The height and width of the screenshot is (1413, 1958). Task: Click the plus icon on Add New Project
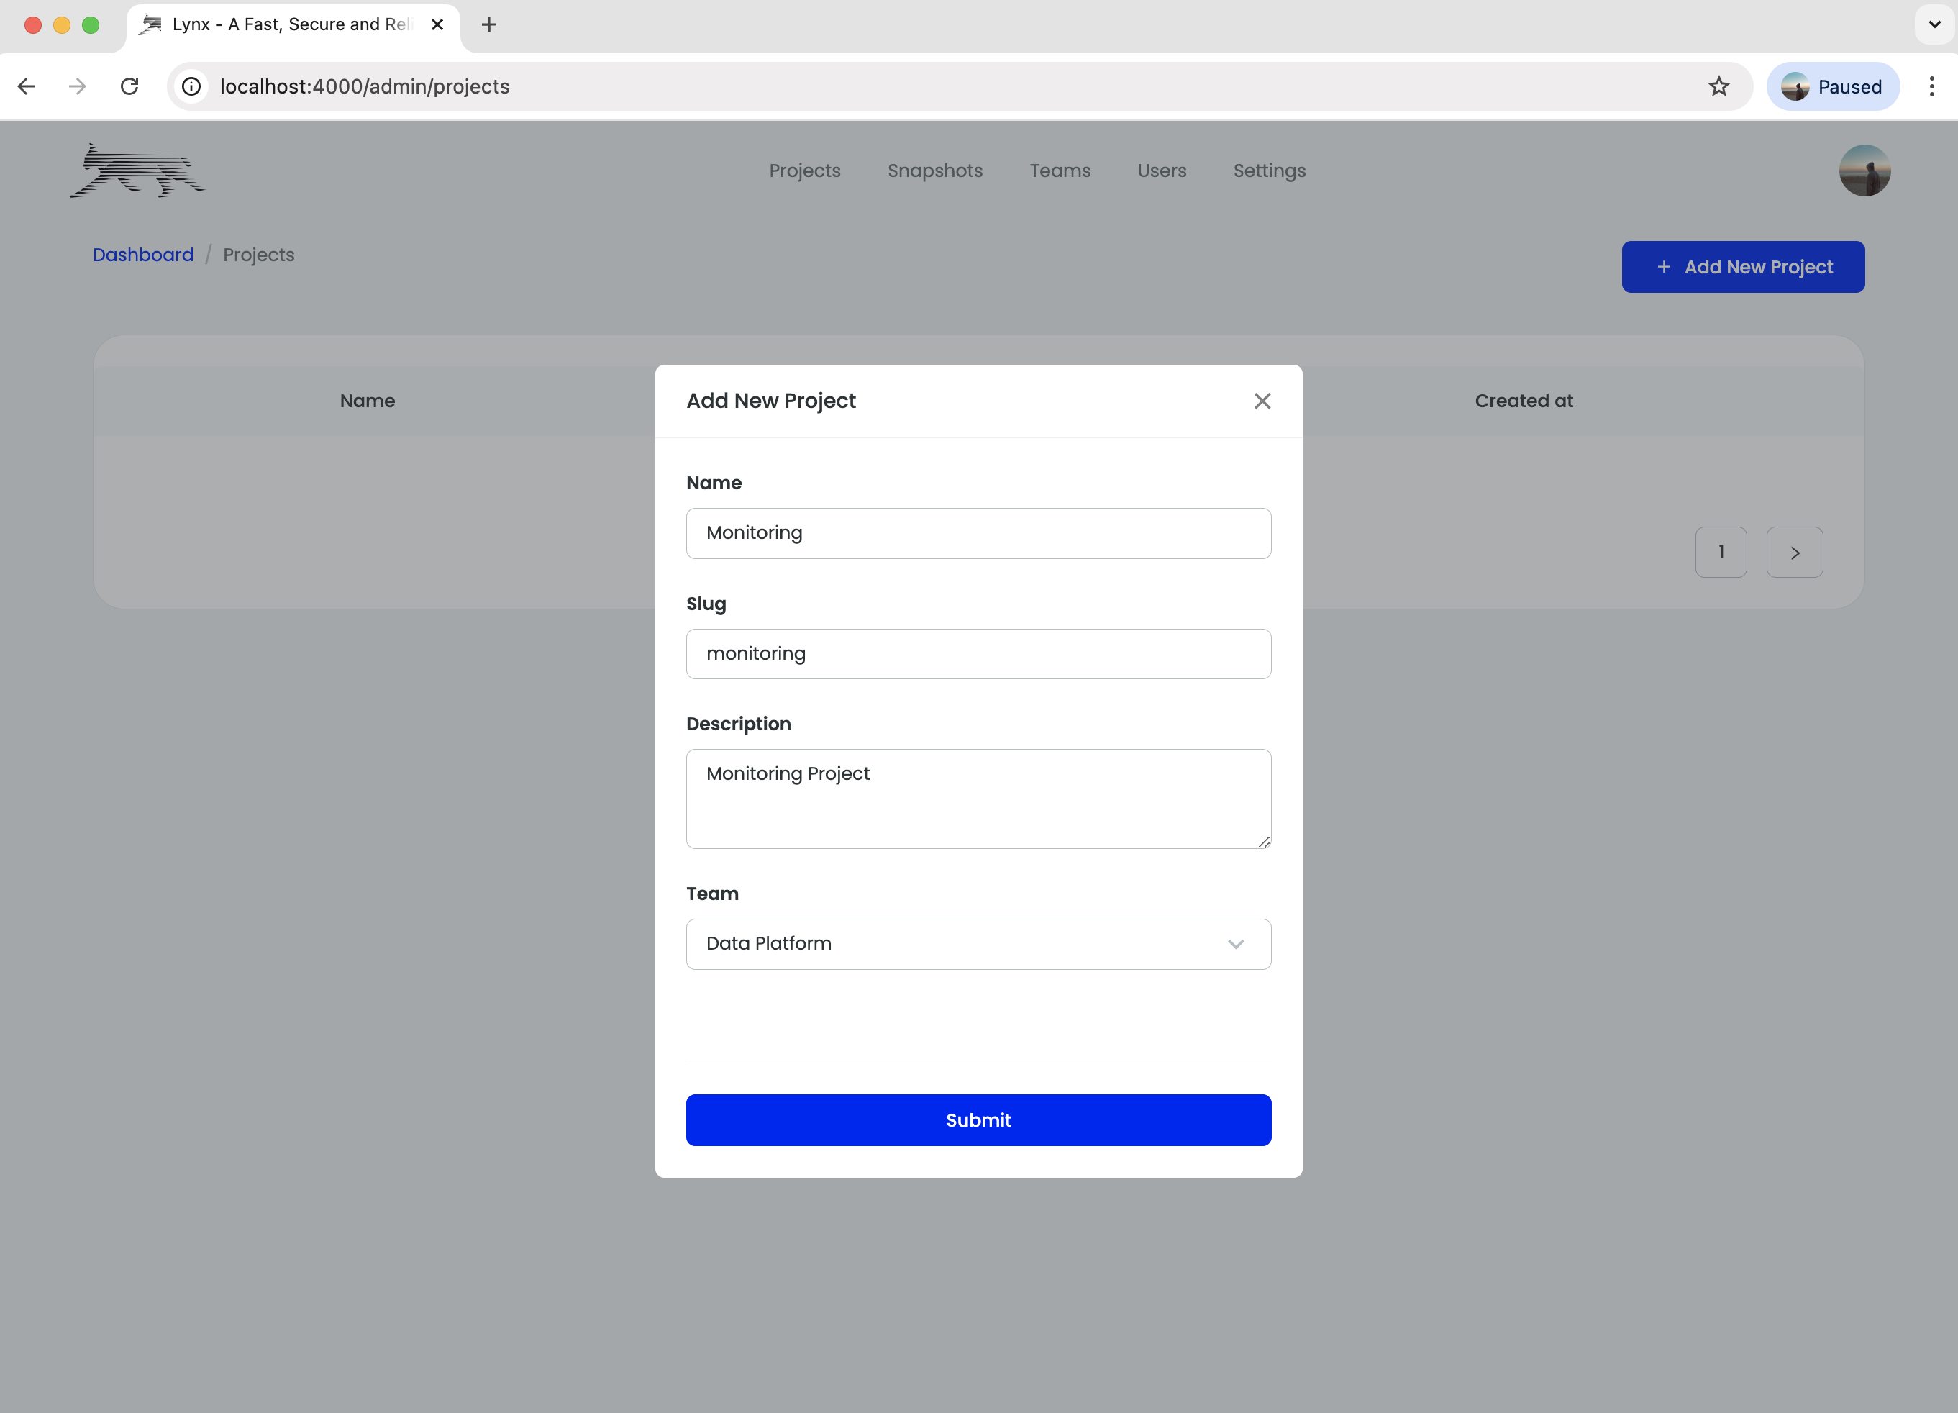1665,267
